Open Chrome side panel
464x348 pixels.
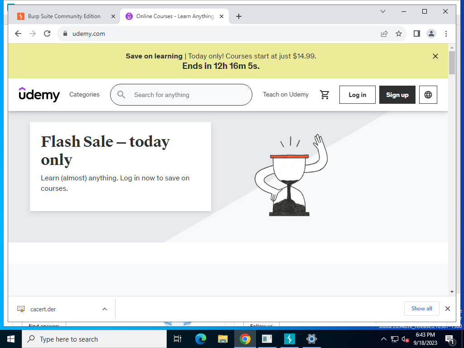click(x=417, y=34)
